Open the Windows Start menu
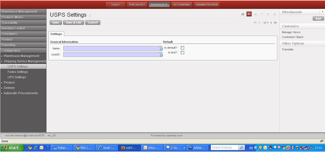 (x=12, y=148)
